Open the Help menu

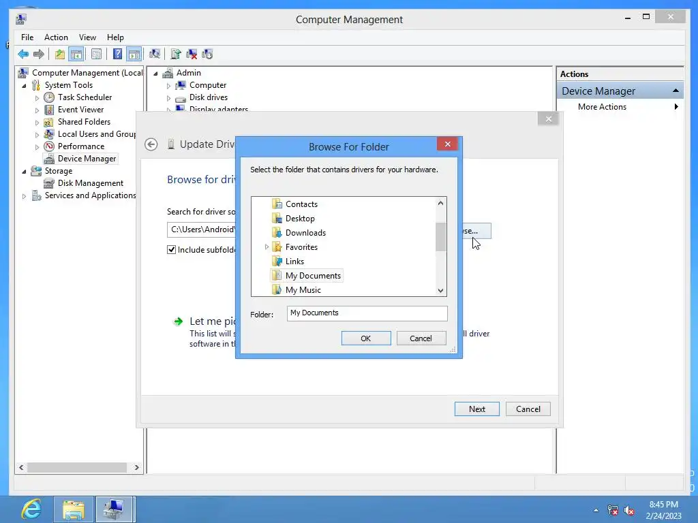[x=115, y=37]
